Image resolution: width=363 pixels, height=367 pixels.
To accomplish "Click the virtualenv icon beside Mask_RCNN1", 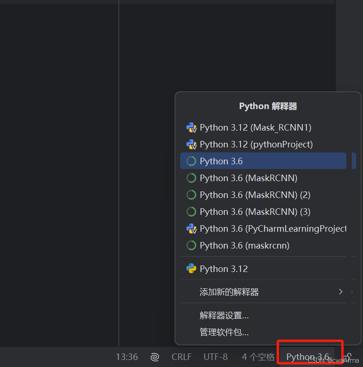I will coord(191,127).
